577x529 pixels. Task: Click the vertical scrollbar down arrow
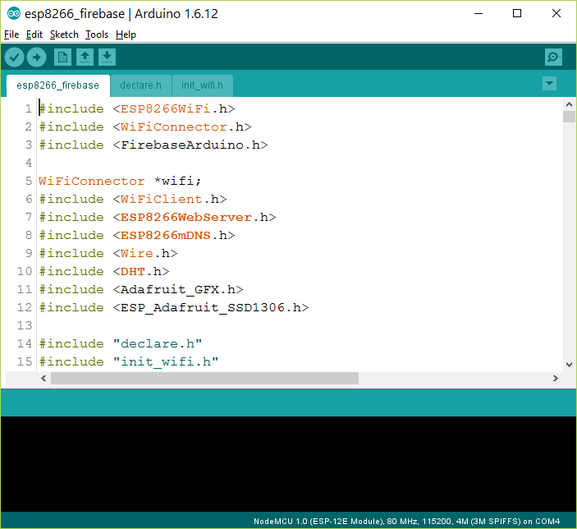569,365
